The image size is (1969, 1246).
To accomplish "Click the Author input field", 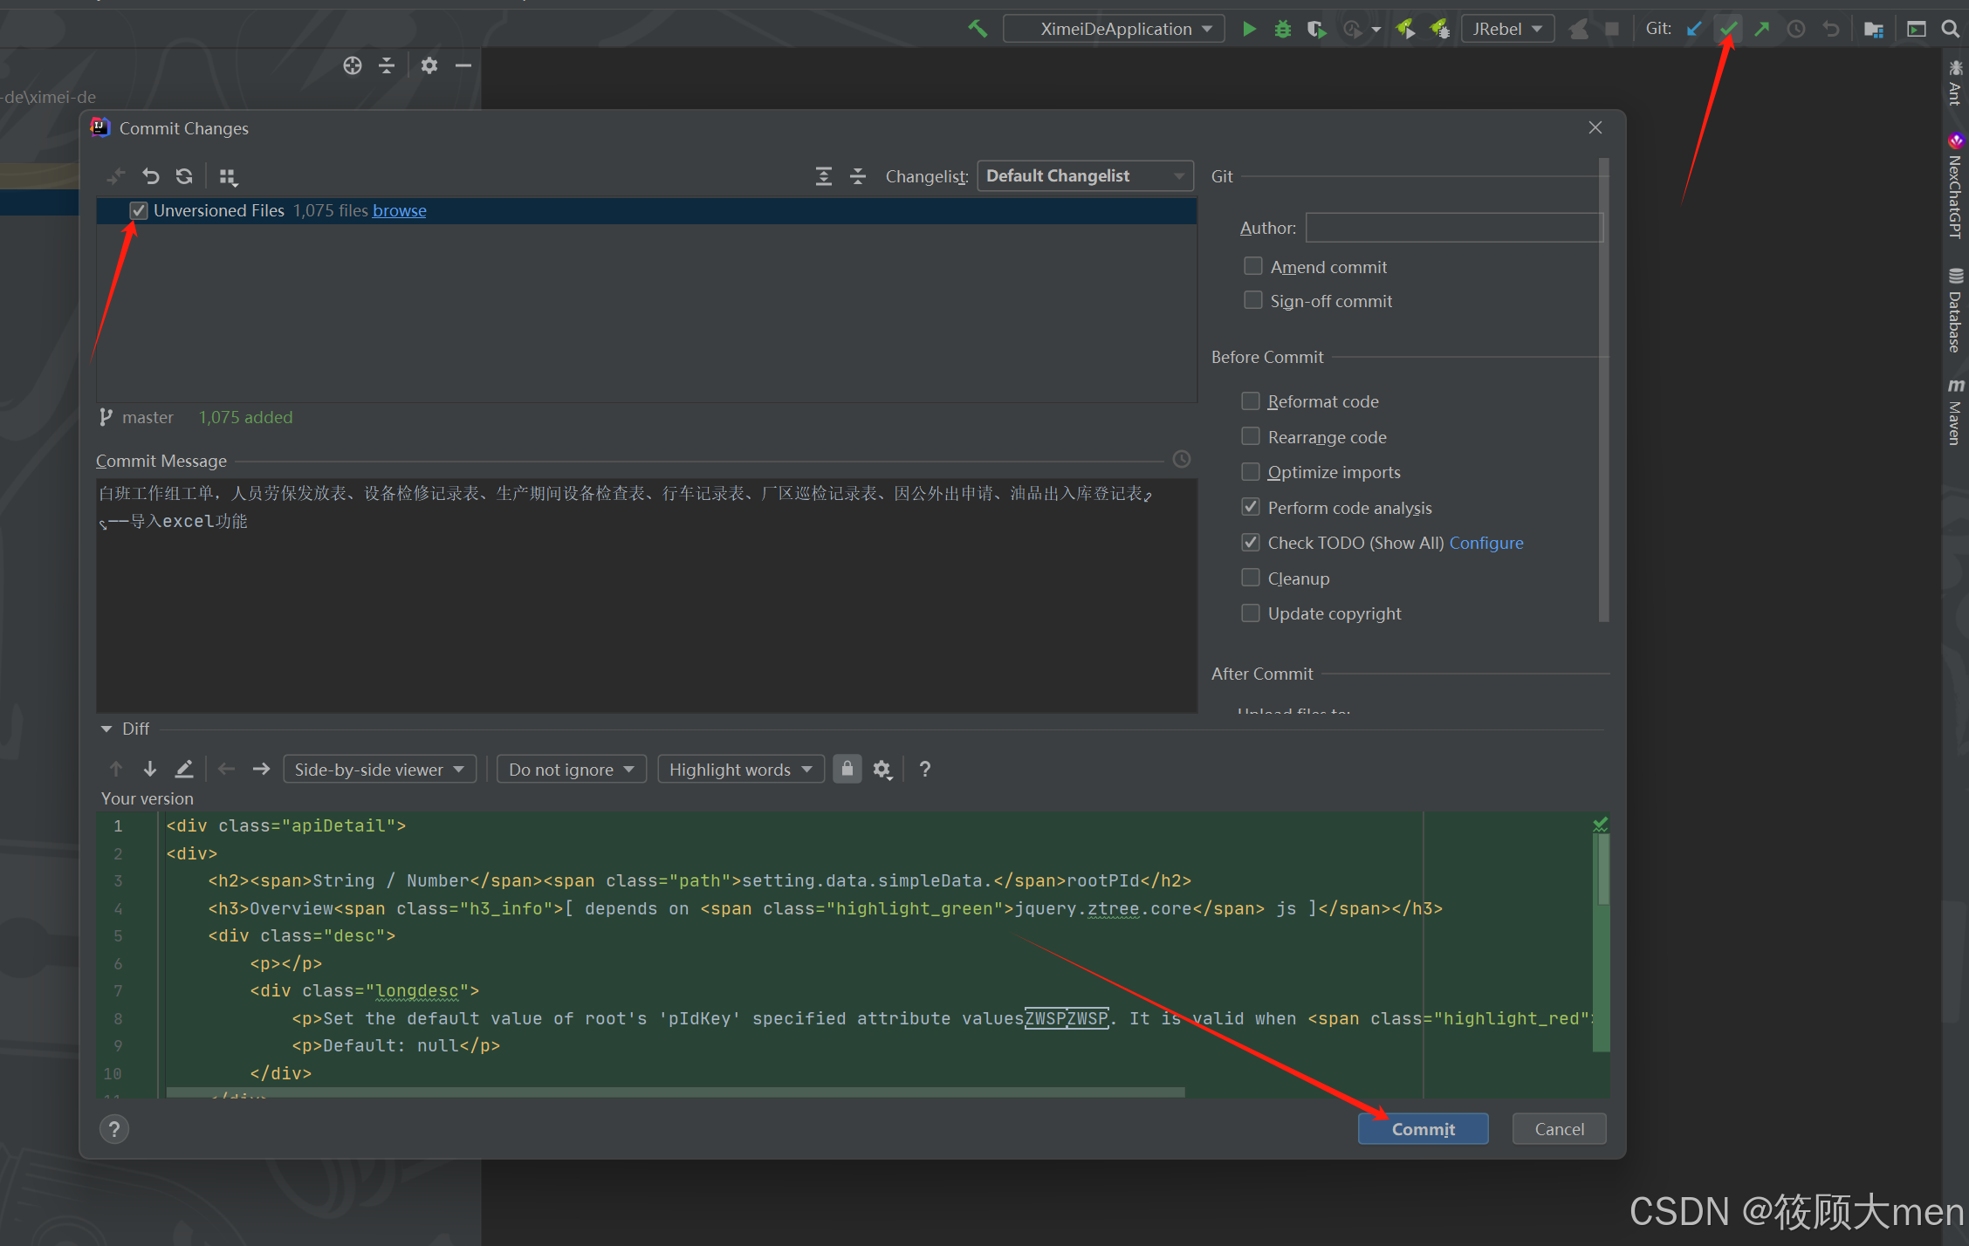I will point(1453,228).
